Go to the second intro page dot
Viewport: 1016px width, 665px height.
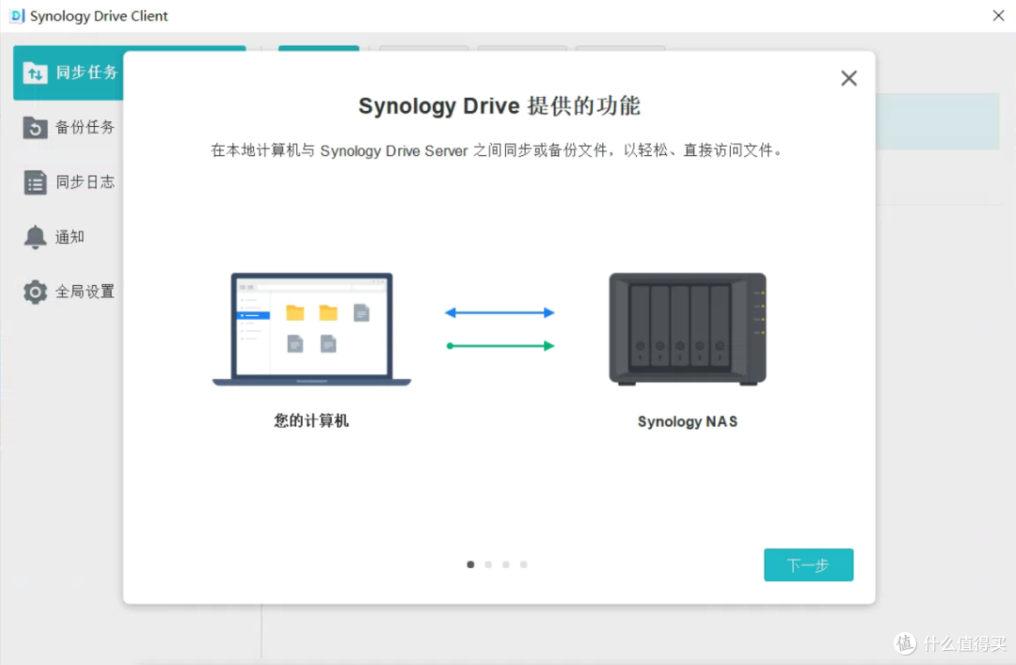488,564
